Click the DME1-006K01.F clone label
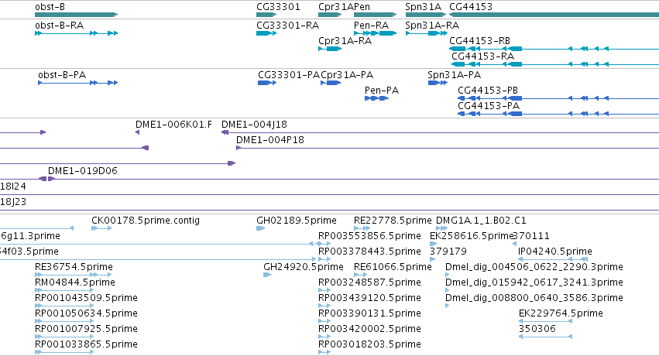This screenshot has height=356, width=659. click(173, 125)
